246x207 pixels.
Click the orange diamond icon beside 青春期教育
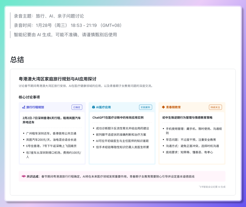(163, 107)
